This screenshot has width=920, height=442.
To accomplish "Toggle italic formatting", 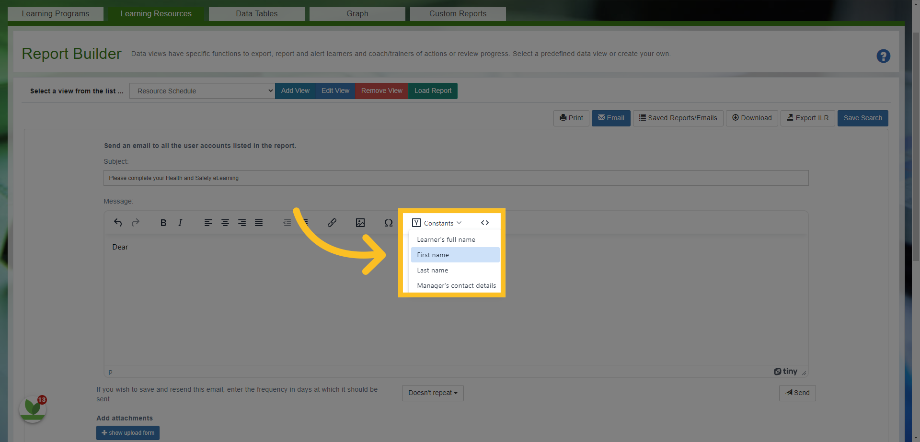I will [x=180, y=223].
